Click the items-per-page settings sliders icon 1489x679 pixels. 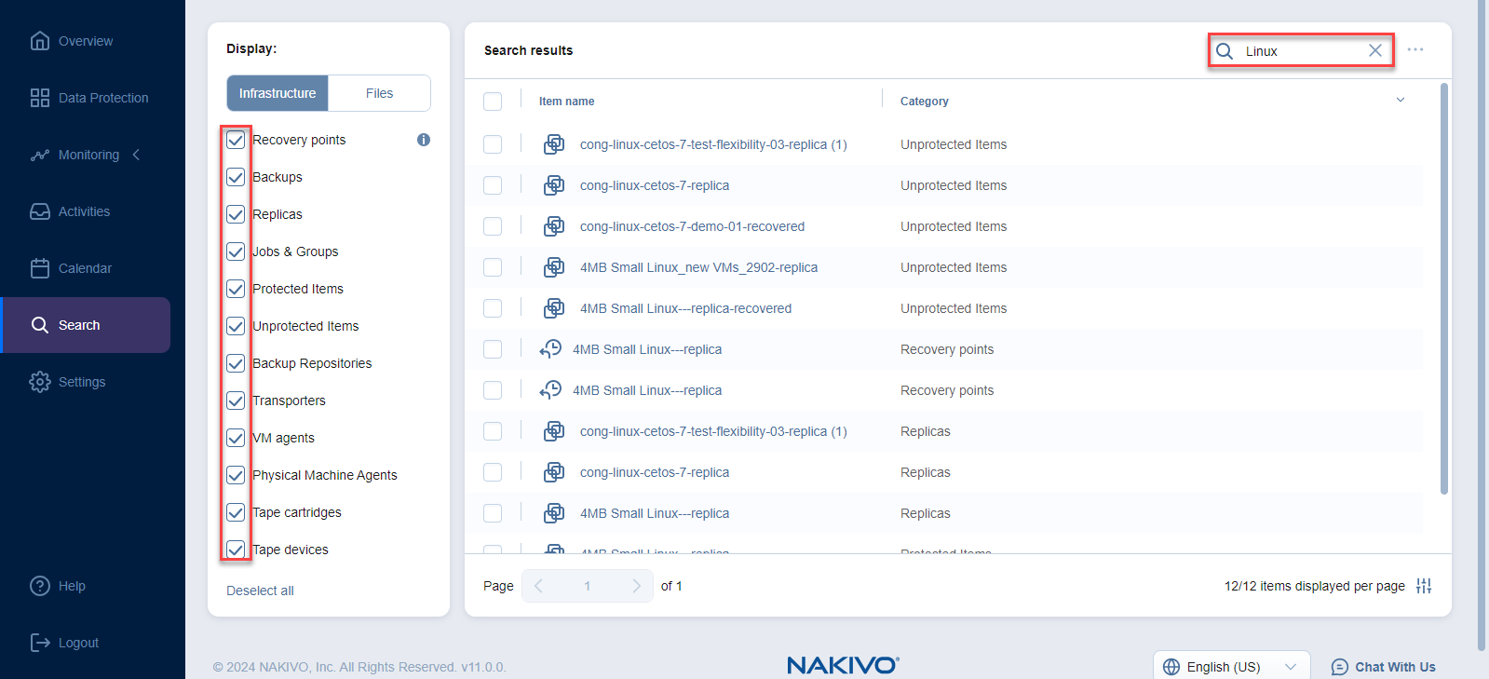click(x=1424, y=586)
